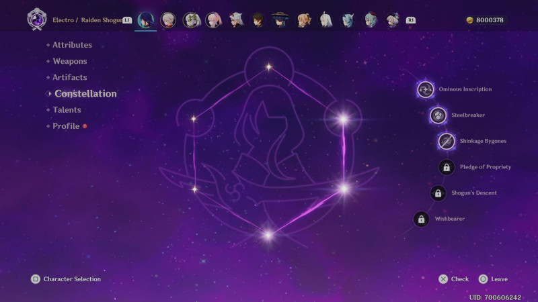Screen dimensions: 538x302
Task: Click the Pledge of Propriety label
Action: [x=486, y=166]
